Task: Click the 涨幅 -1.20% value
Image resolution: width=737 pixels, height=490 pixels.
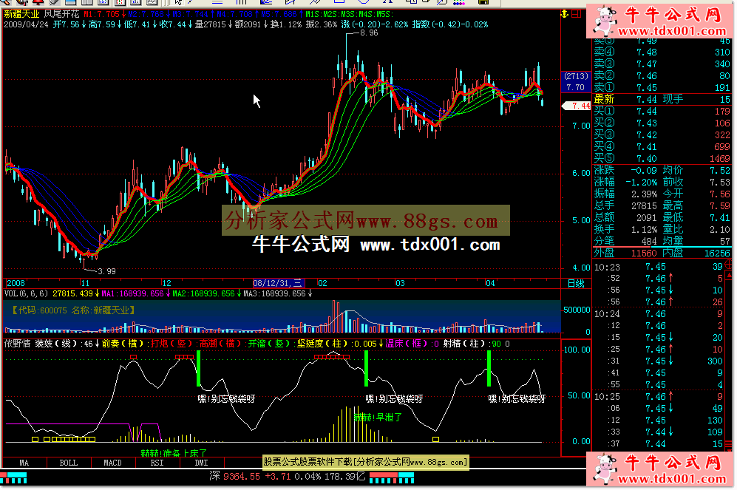Action: 642,183
